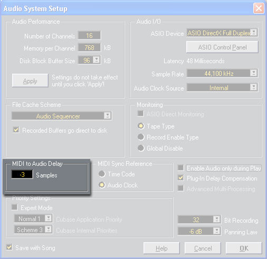Open the Audio Clock Source dropdown

click(222, 87)
